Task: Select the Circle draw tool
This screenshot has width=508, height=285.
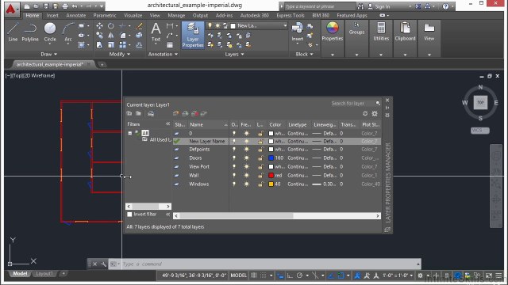Action: [x=50, y=32]
